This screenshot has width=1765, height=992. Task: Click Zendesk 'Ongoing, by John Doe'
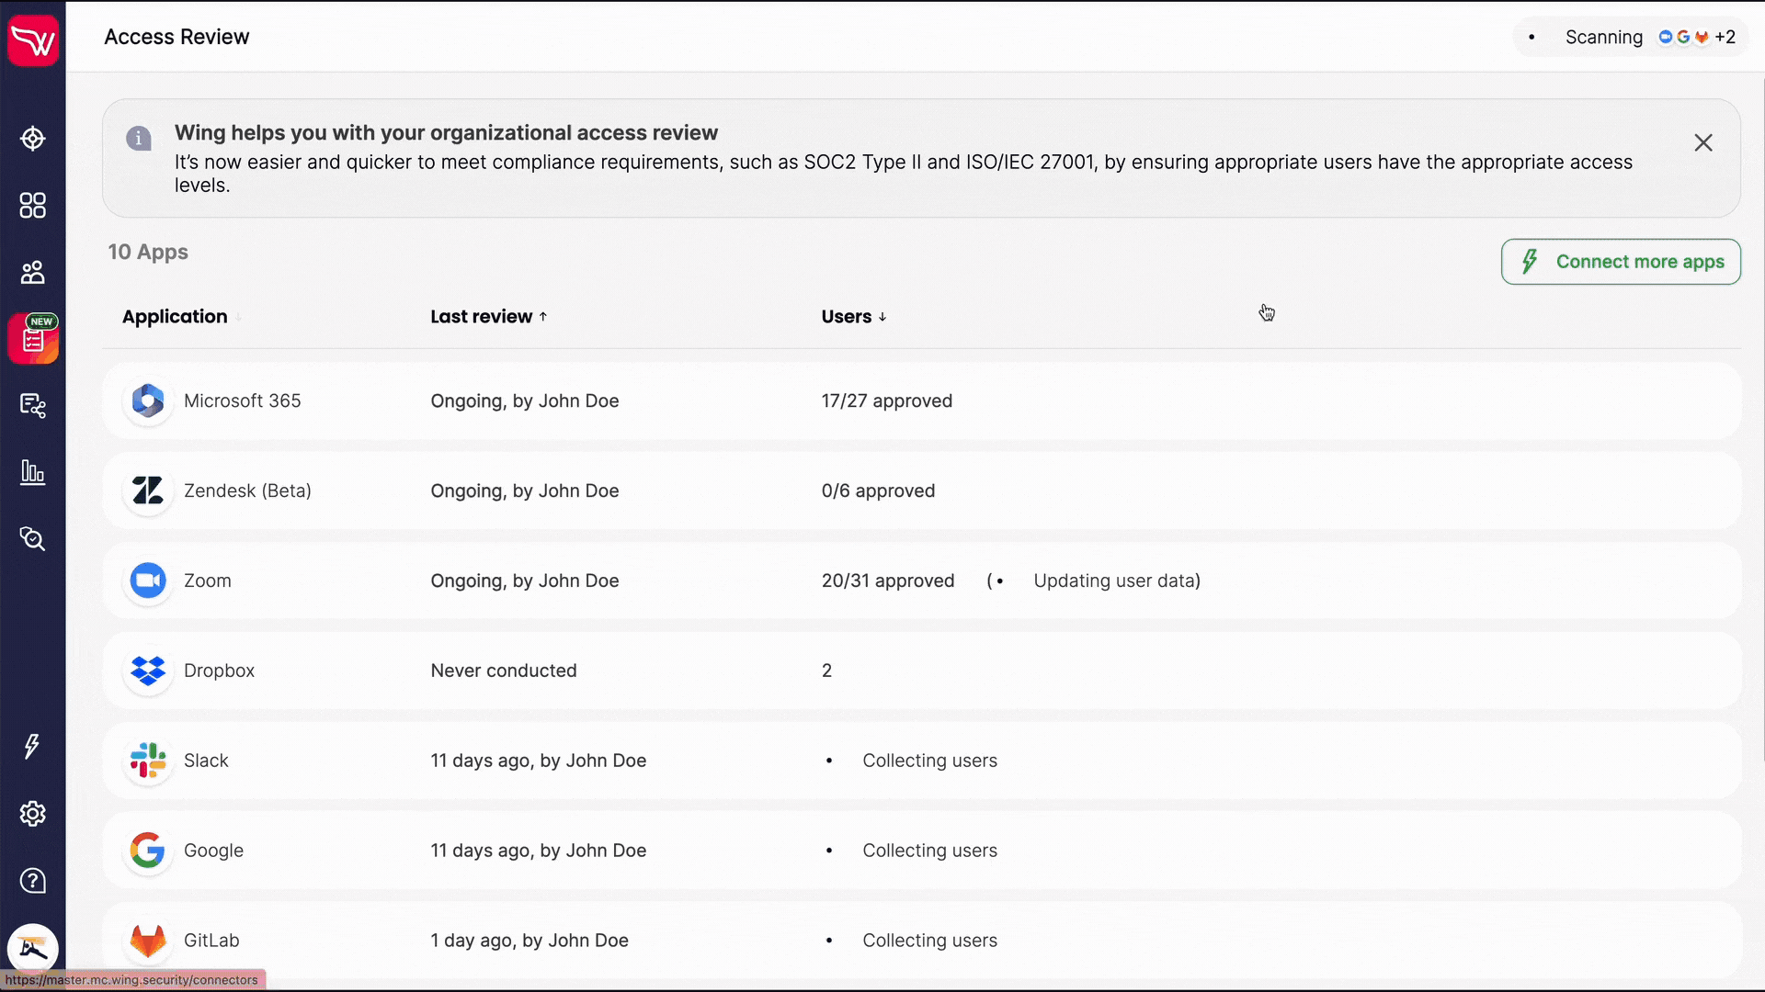tap(525, 491)
